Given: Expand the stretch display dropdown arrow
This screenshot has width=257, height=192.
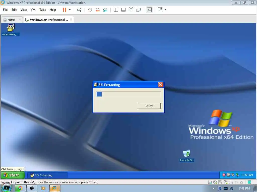Looking at the screenshot, I should pos(165,10).
